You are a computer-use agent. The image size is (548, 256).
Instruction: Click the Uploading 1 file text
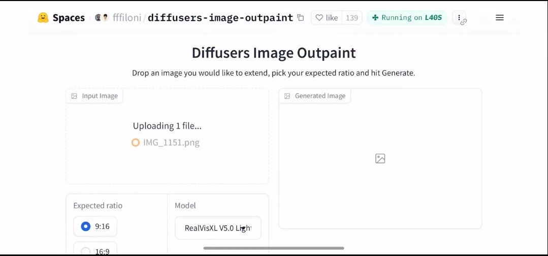[167, 126]
